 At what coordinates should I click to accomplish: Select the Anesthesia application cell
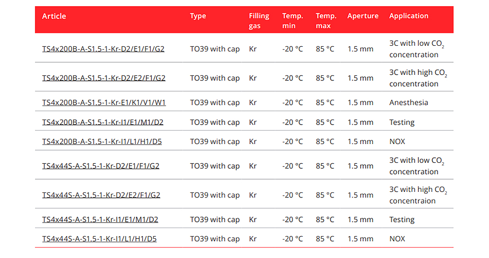coord(409,102)
